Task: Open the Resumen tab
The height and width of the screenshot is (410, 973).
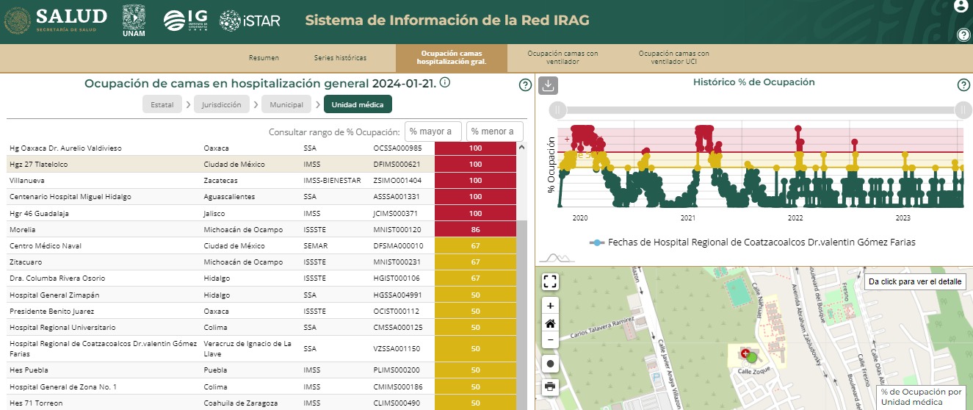Action: click(264, 58)
